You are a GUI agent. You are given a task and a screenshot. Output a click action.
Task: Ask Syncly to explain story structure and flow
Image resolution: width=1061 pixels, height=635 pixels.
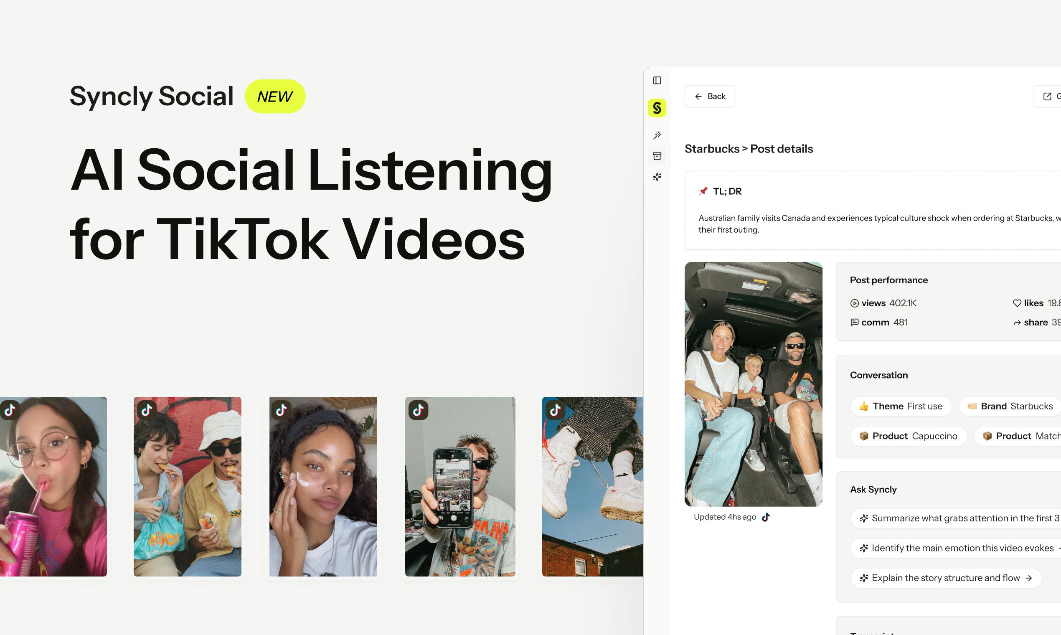[946, 578]
